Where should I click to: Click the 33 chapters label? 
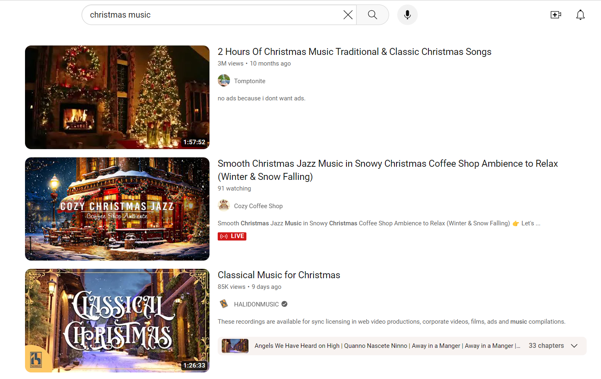click(546, 346)
